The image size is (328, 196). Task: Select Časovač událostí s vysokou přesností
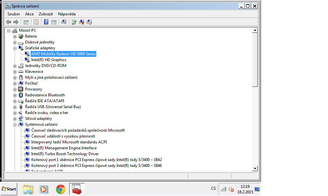[x=63, y=136]
